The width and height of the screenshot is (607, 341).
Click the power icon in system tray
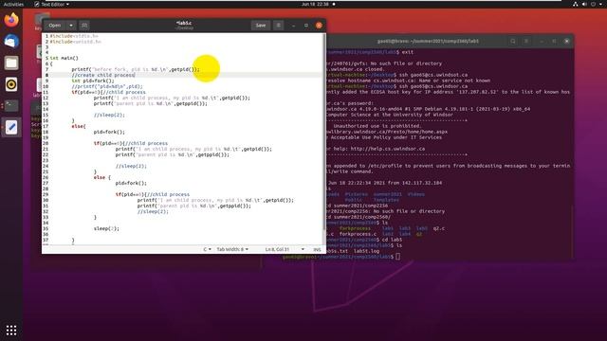593,4
